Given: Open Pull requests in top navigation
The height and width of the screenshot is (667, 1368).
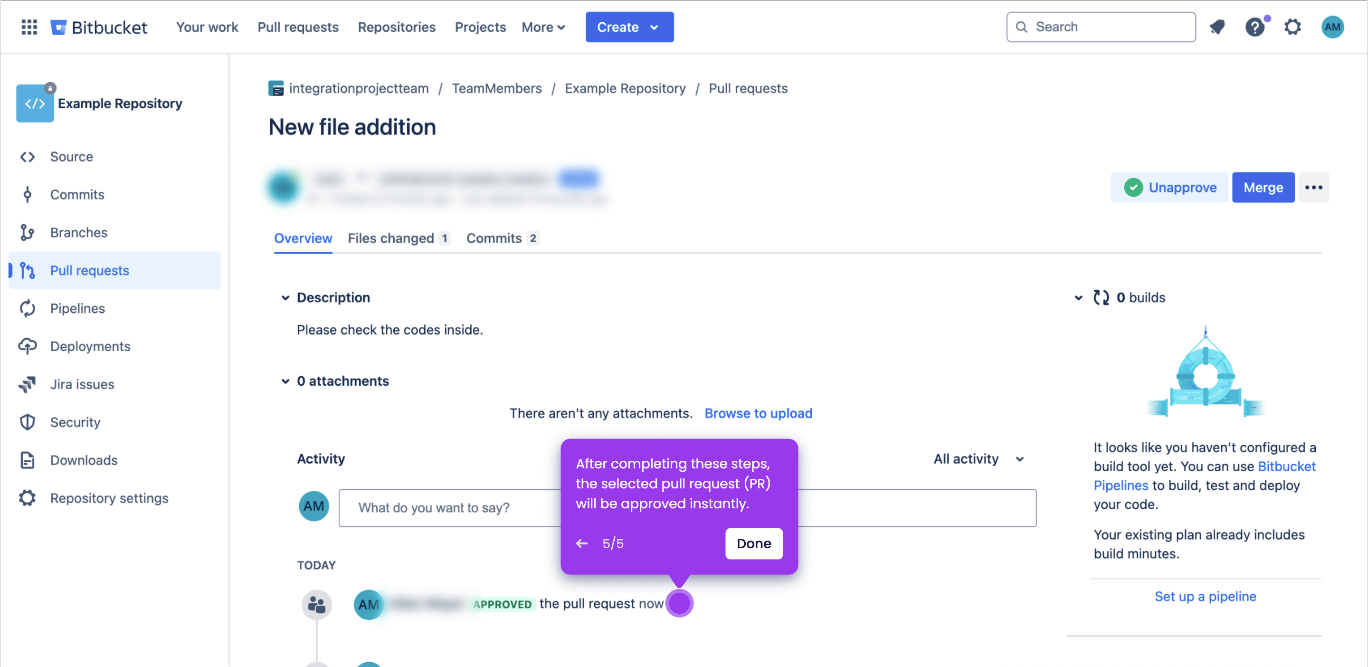Looking at the screenshot, I should (x=298, y=27).
